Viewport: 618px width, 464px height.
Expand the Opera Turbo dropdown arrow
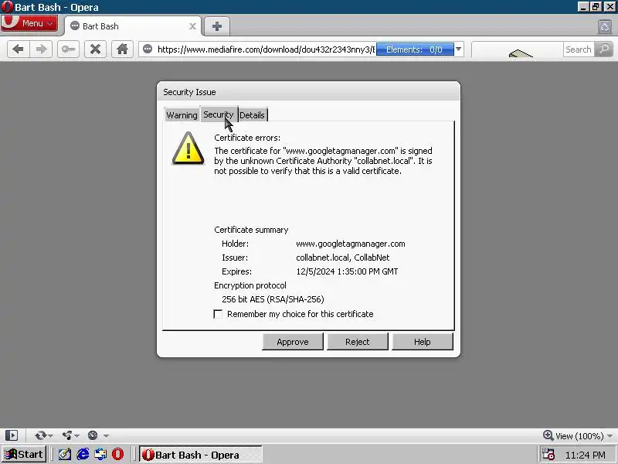pyautogui.click(x=106, y=436)
